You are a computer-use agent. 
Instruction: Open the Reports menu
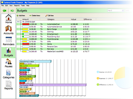click(x=17, y=6)
